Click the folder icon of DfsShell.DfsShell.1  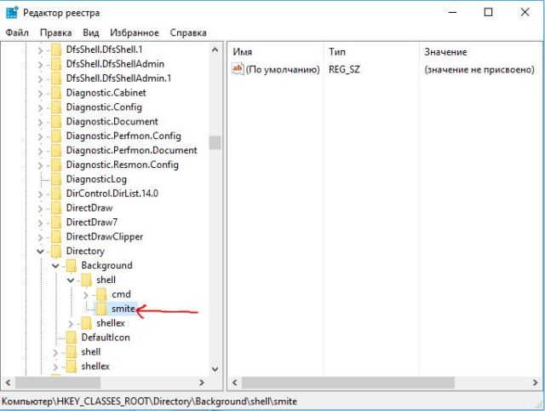coord(56,49)
